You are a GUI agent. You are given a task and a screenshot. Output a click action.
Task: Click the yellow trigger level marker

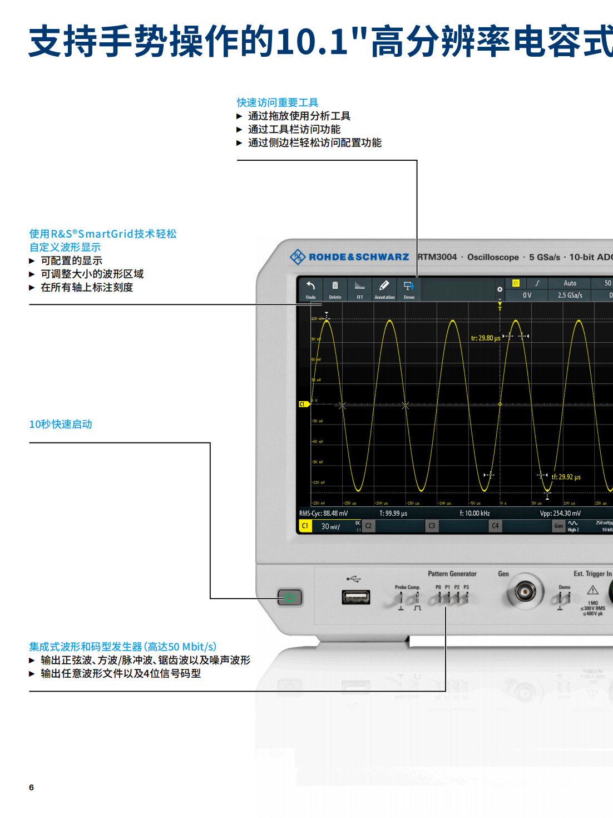[499, 307]
